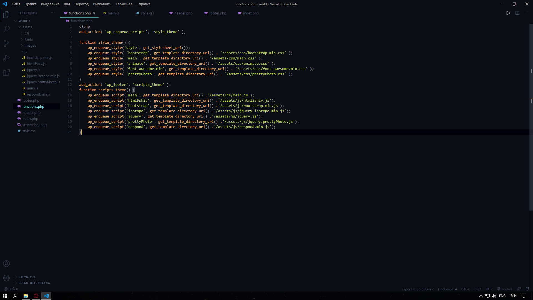Open the Extensions view
The height and width of the screenshot is (300, 533).
pos(6,72)
